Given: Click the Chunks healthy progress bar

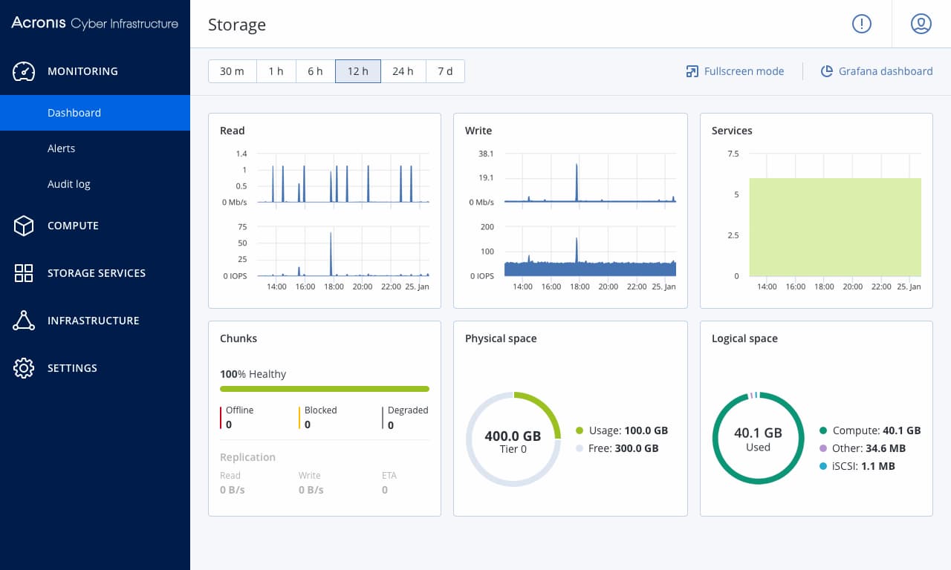Looking at the screenshot, I should point(325,389).
